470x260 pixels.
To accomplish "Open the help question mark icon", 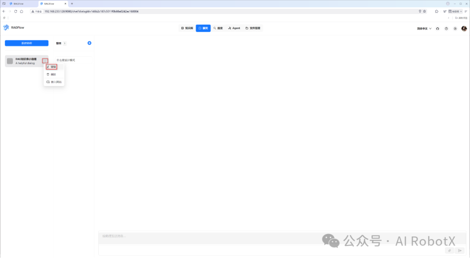I will point(446,29).
